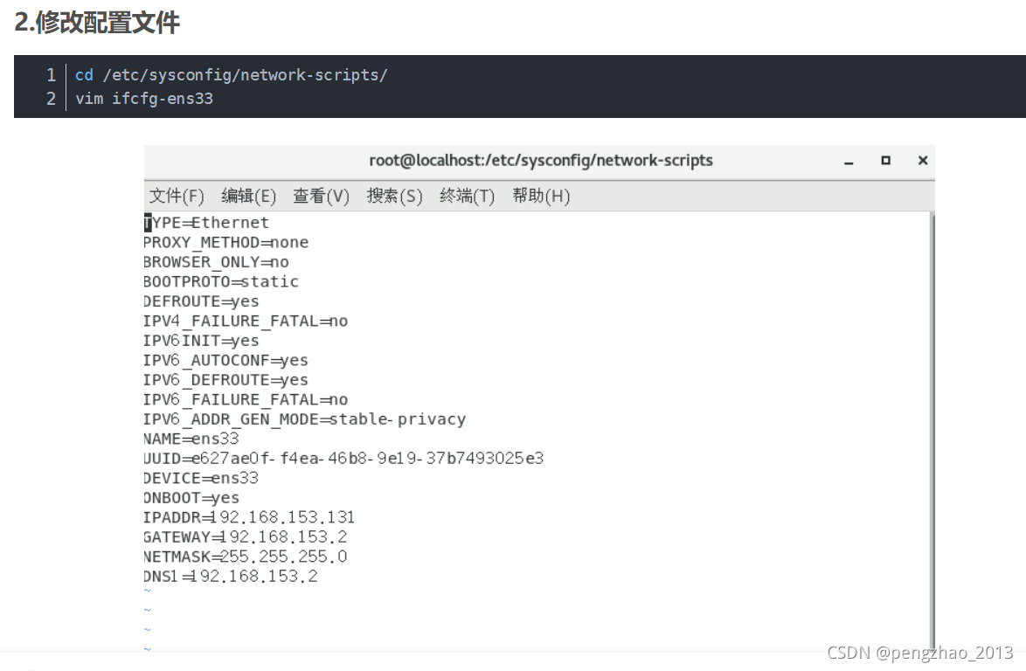
Task: Click the DEVICE=ens33 line
Action: (x=201, y=478)
